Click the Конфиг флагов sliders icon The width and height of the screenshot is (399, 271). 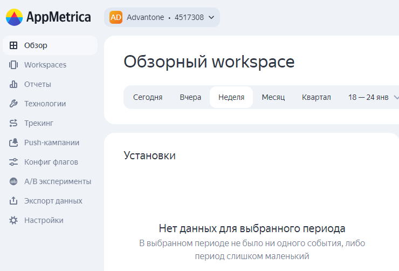tap(13, 162)
